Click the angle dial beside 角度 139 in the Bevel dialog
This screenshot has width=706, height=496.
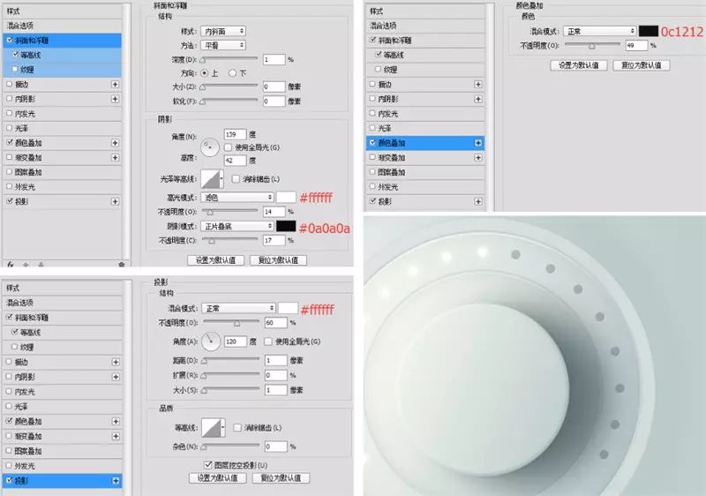point(210,147)
